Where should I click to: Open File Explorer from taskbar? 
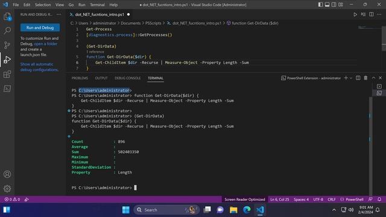(x=233, y=210)
